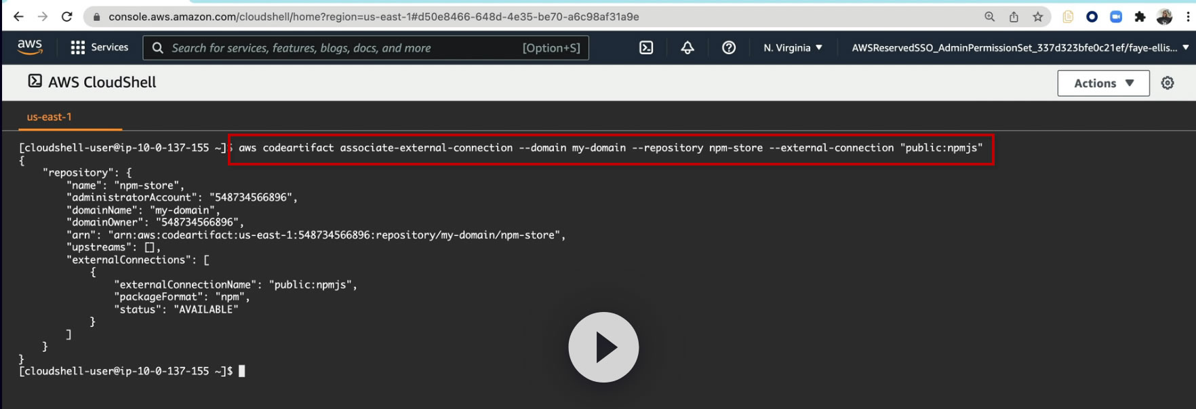The image size is (1196, 409).
Task: Expand the AWSReservedSSO account menu
Action: pyautogui.click(x=1020, y=47)
